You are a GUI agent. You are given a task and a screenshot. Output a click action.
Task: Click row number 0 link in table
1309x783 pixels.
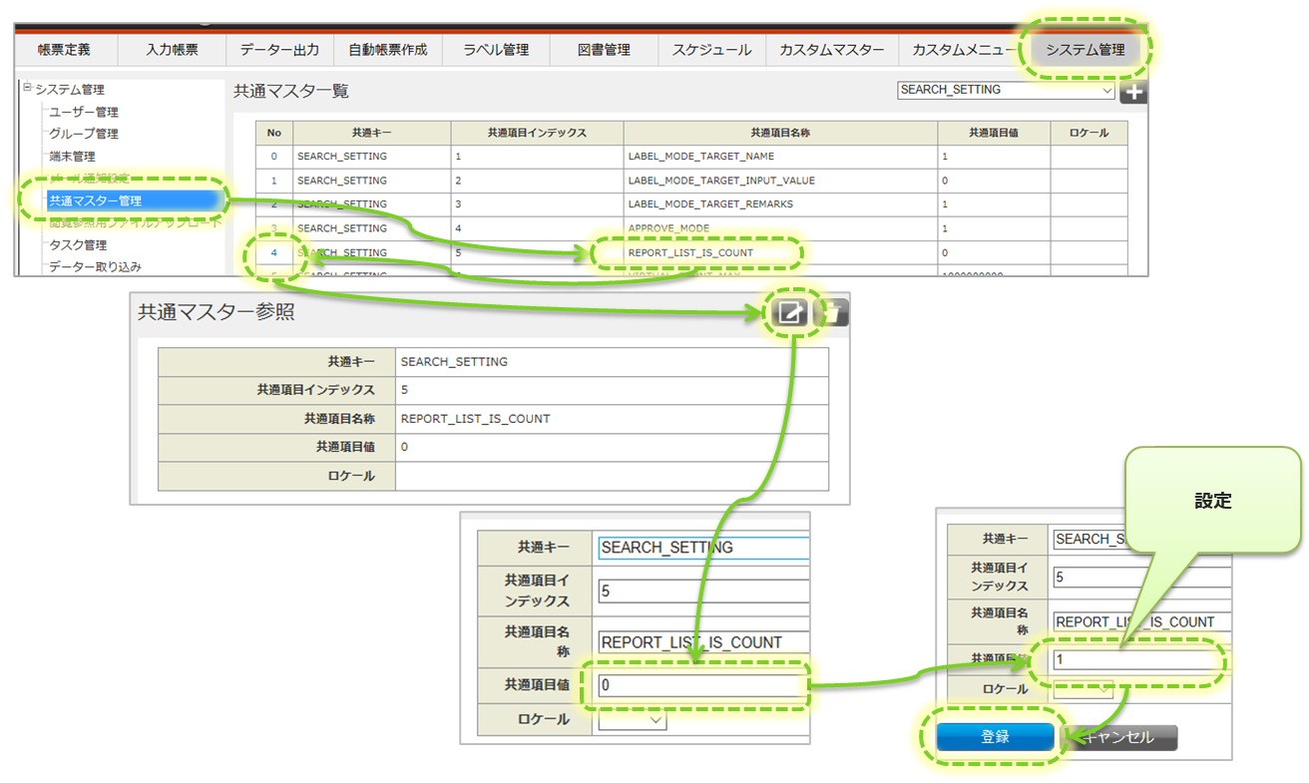274,157
